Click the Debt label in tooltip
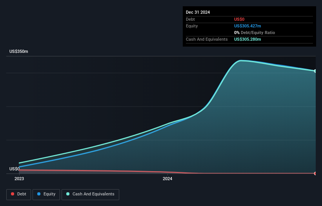 pos(190,19)
